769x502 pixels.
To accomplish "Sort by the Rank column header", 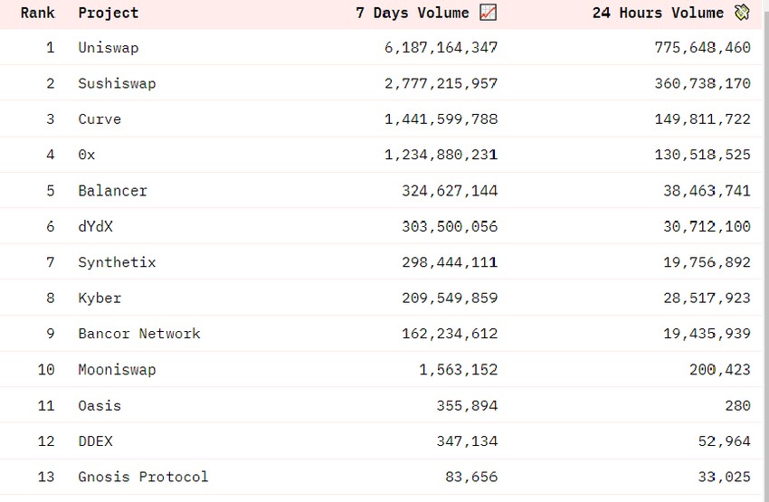I will [x=37, y=13].
